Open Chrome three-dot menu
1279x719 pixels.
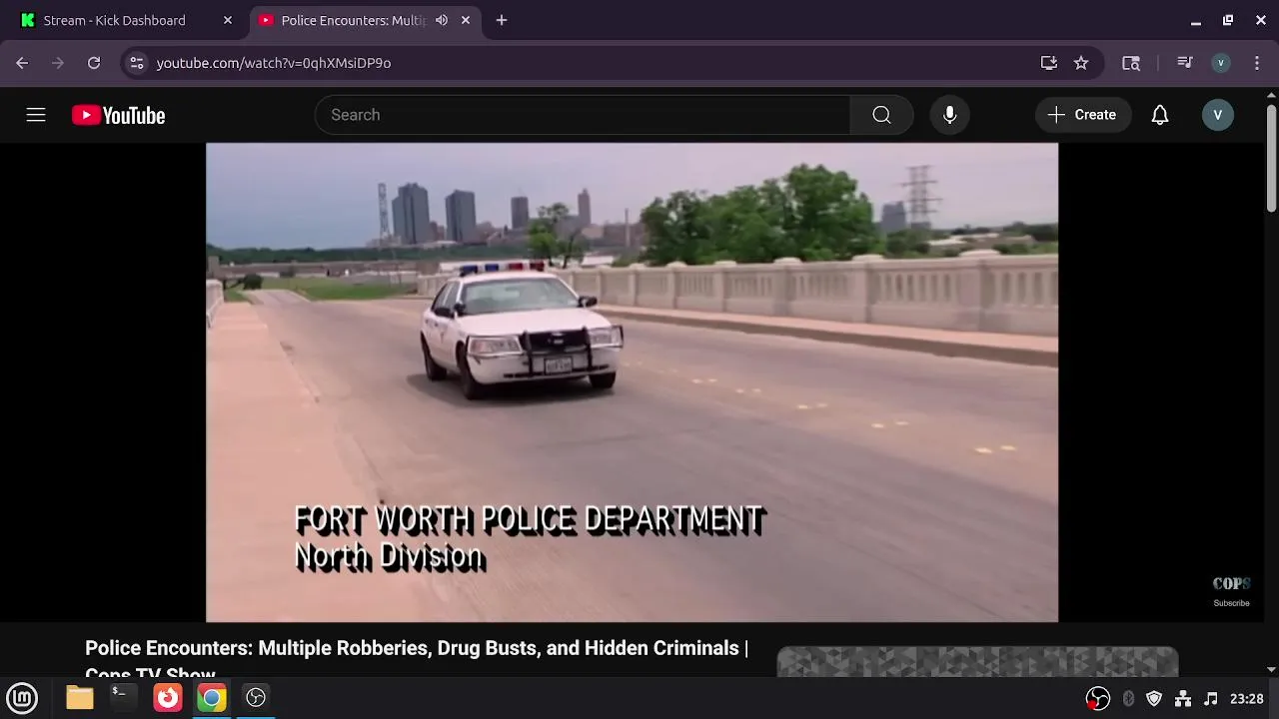1257,63
